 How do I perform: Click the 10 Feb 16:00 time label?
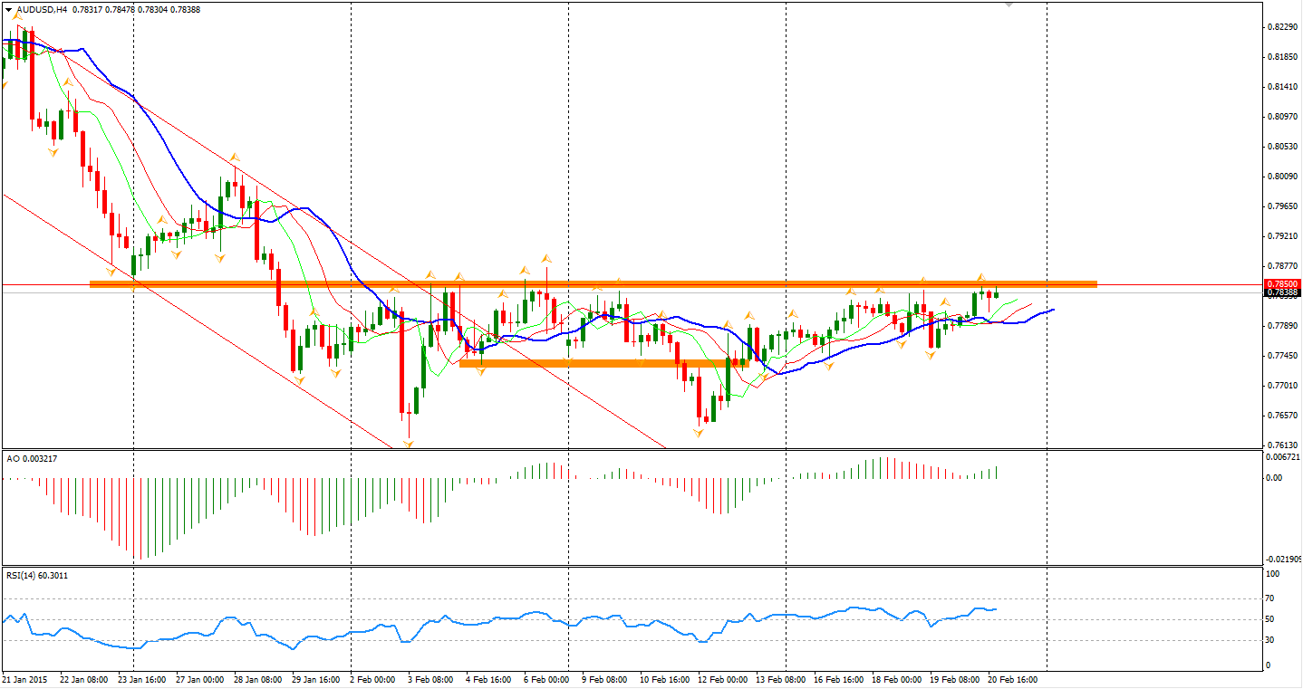point(664,678)
